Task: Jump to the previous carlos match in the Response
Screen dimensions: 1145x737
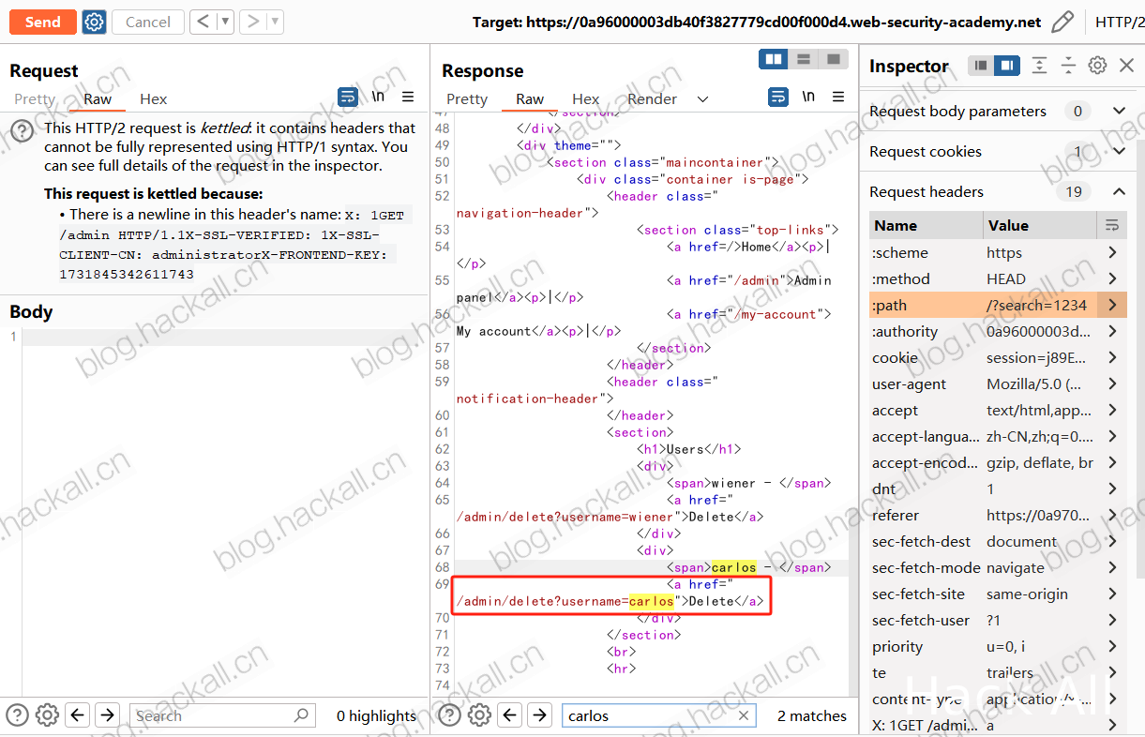Action: click(510, 715)
